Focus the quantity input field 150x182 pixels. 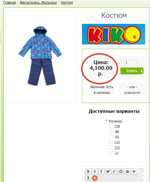click(131, 63)
